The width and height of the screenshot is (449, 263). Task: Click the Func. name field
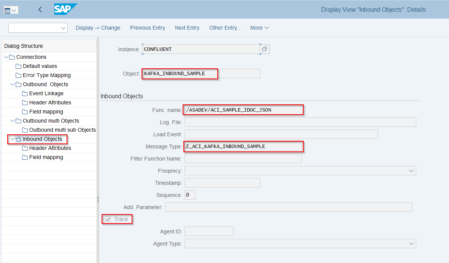point(244,110)
